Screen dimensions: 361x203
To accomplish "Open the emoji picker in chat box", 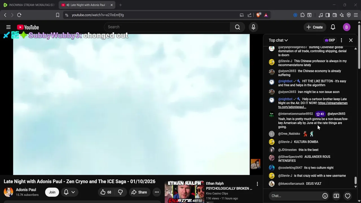I will pyautogui.click(x=325, y=196).
